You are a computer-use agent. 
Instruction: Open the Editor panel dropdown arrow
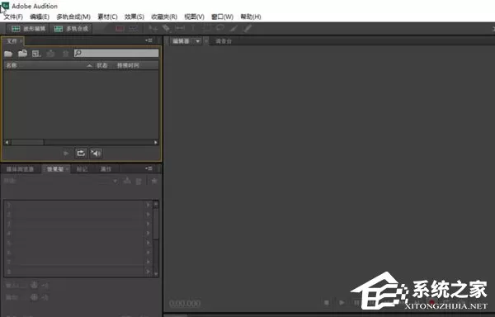[198, 41]
